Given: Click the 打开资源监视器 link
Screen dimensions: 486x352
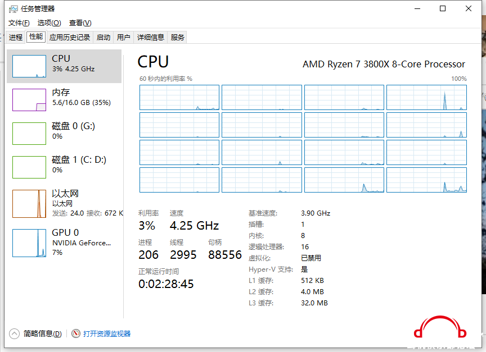Looking at the screenshot, I should click(107, 333).
